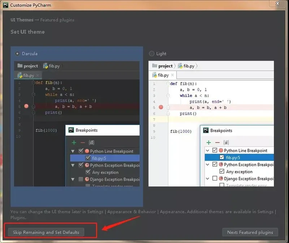Toggle Python Line Breakpoint checkbox in Light preview

coord(215,150)
